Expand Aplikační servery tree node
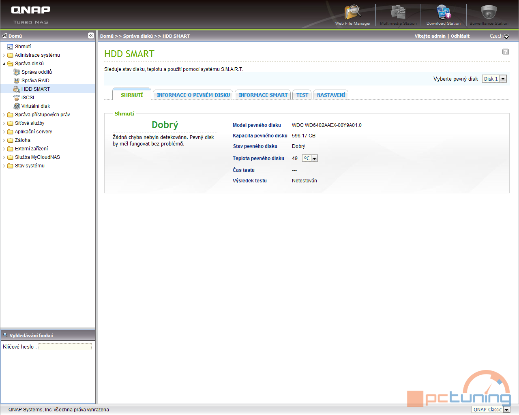 click(x=4, y=132)
